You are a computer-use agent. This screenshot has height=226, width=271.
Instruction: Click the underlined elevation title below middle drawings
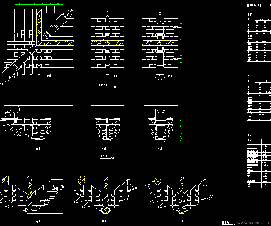(x=107, y=156)
